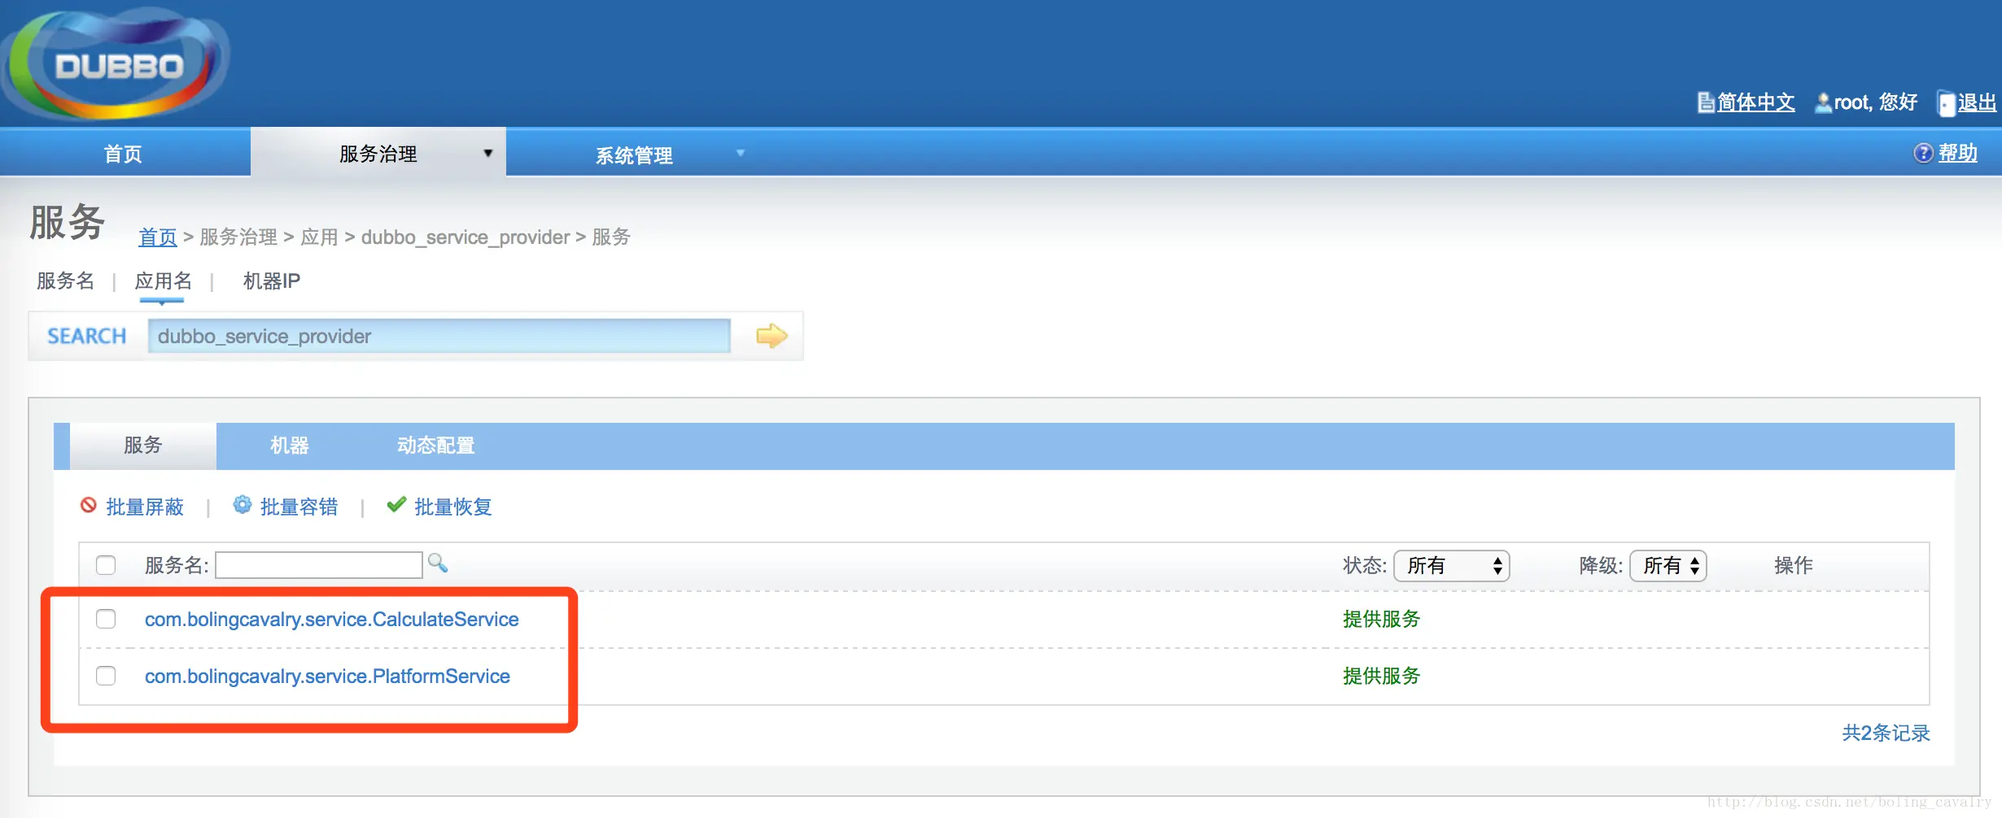Screen dimensions: 2002x818
Task: Click the 帮助 help link
Action: click(x=1958, y=153)
